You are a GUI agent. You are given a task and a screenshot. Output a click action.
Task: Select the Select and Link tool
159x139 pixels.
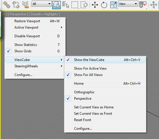point(7,5)
